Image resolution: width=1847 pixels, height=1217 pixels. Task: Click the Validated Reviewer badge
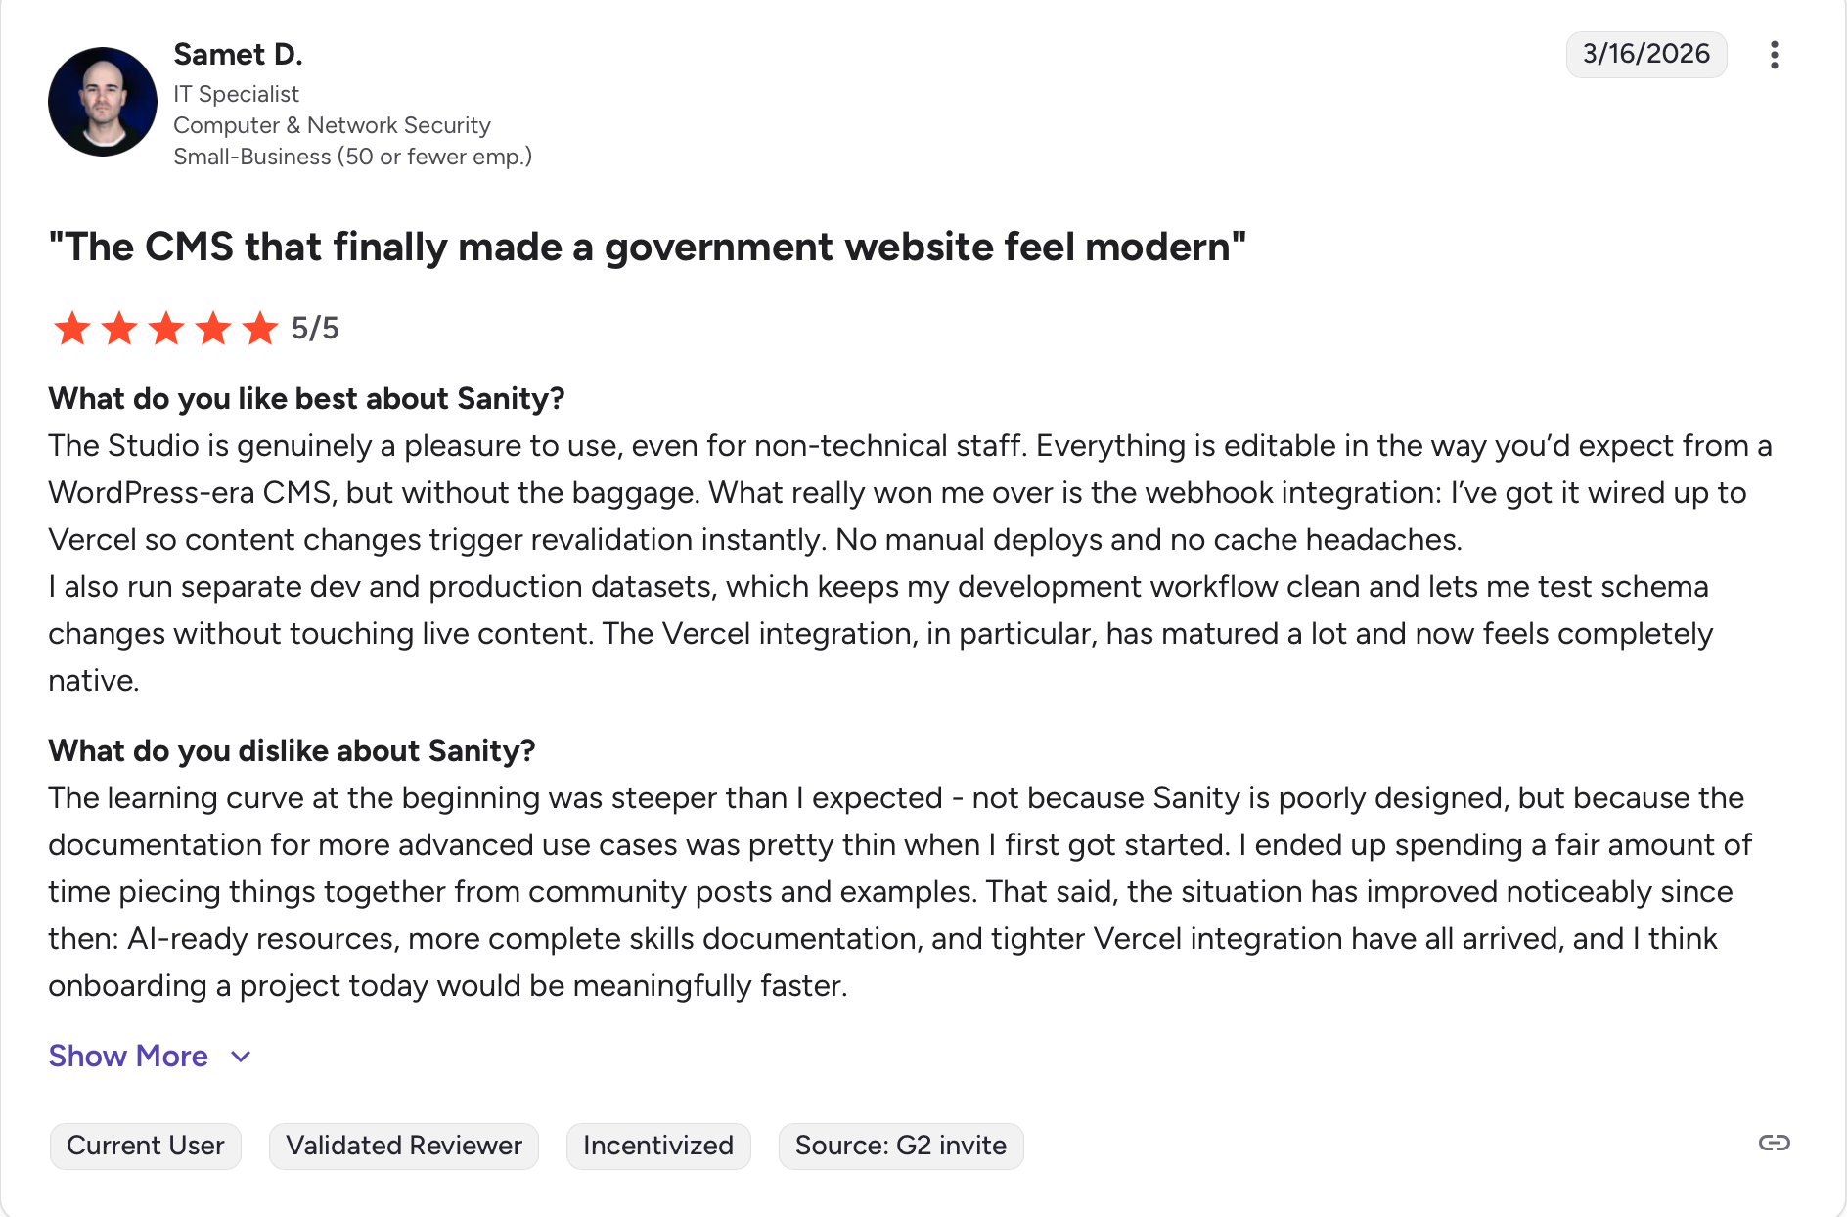[x=404, y=1146]
